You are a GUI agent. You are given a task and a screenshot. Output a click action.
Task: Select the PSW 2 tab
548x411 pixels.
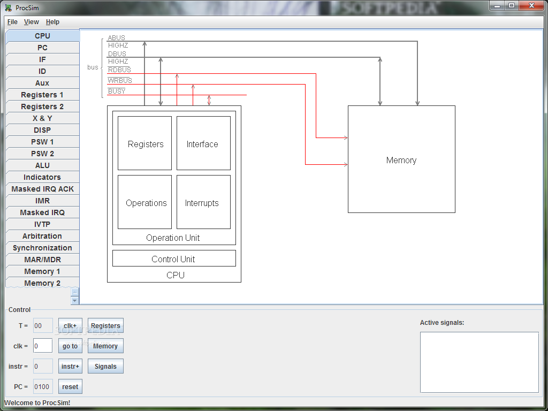[x=43, y=154]
